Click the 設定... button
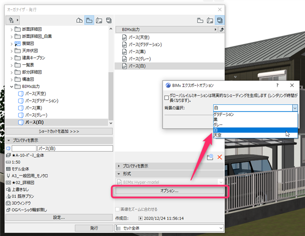 pos(59,217)
